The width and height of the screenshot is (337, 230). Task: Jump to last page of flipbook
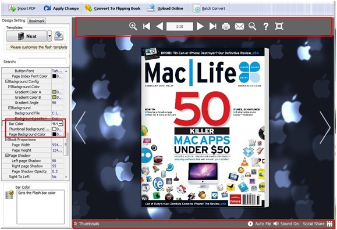tap(213, 26)
